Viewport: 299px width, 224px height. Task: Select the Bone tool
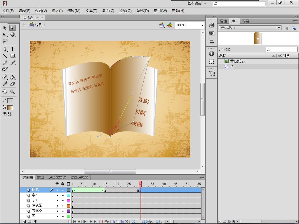click(x=5, y=77)
